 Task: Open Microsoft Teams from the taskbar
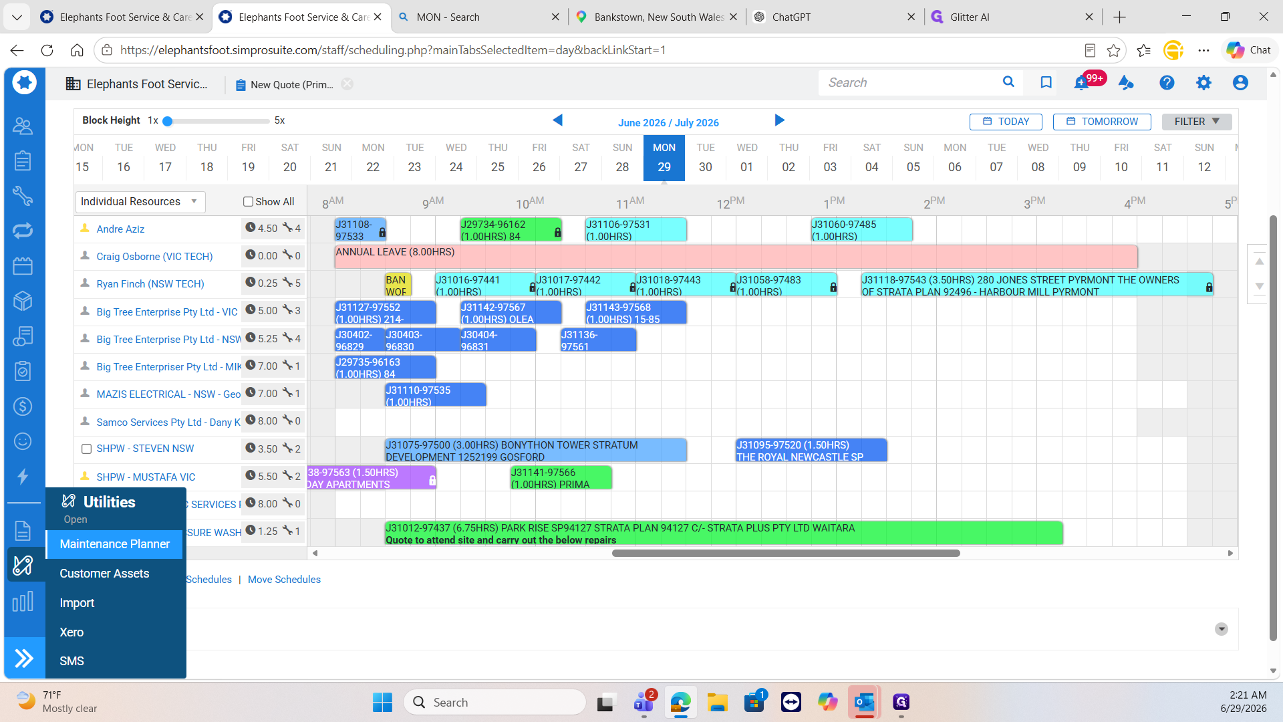coord(644,702)
